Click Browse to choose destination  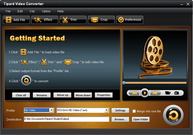120,119
